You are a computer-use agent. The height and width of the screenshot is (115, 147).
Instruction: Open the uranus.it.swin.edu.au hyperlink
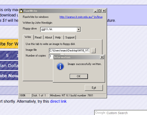(81, 17)
